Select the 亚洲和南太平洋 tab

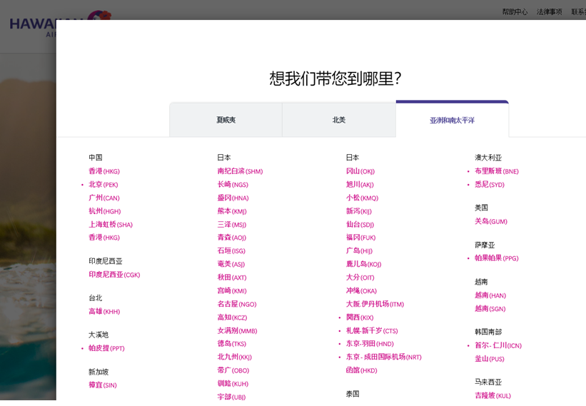click(x=452, y=120)
